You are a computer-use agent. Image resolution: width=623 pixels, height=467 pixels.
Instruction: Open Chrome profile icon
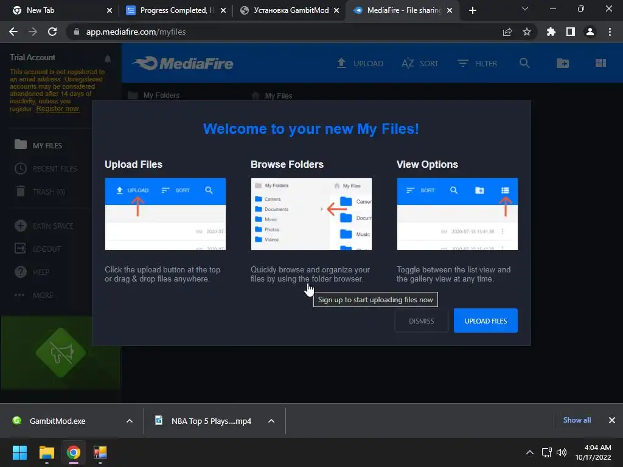tap(590, 32)
